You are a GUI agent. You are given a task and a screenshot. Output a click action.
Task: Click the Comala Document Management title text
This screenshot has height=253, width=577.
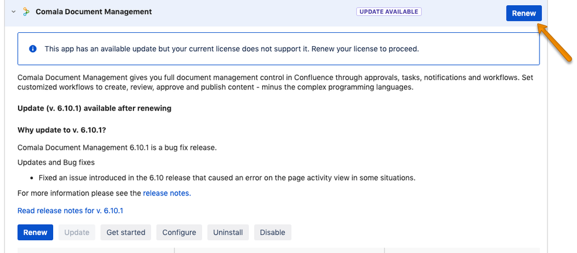(94, 12)
